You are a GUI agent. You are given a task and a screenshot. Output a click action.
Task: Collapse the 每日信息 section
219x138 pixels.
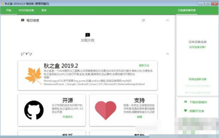168,20
